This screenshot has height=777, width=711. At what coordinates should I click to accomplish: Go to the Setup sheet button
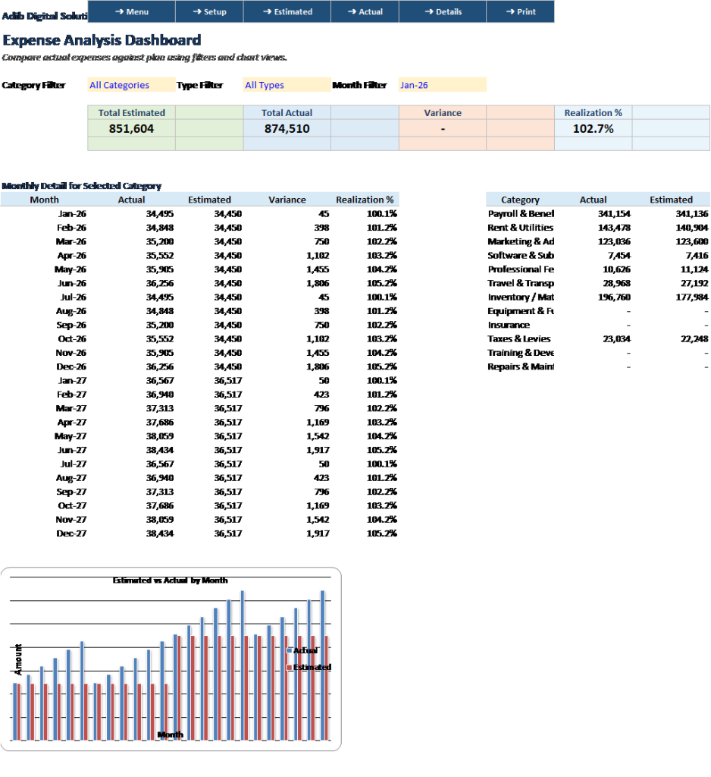[x=209, y=11]
